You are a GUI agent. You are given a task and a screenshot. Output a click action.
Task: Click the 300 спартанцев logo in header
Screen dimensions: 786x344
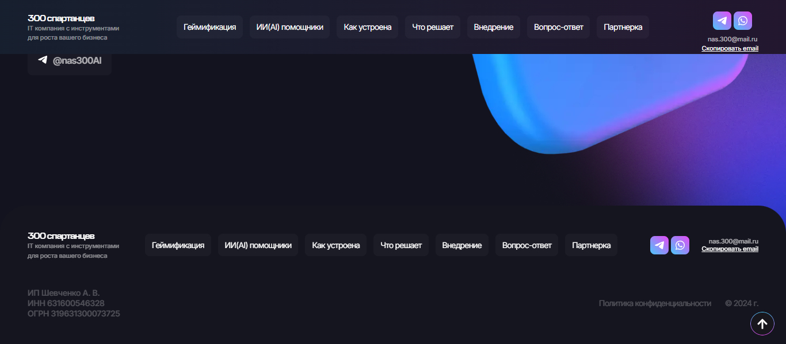[61, 18]
